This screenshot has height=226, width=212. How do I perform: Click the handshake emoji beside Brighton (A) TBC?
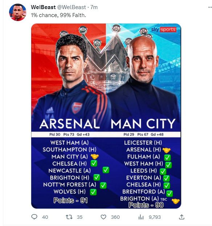pyautogui.click(x=176, y=201)
